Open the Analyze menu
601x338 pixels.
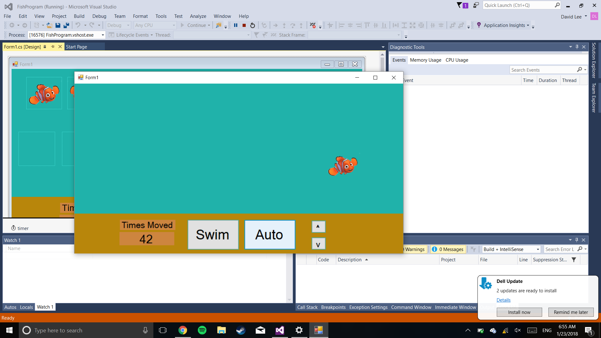click(198, 16)
